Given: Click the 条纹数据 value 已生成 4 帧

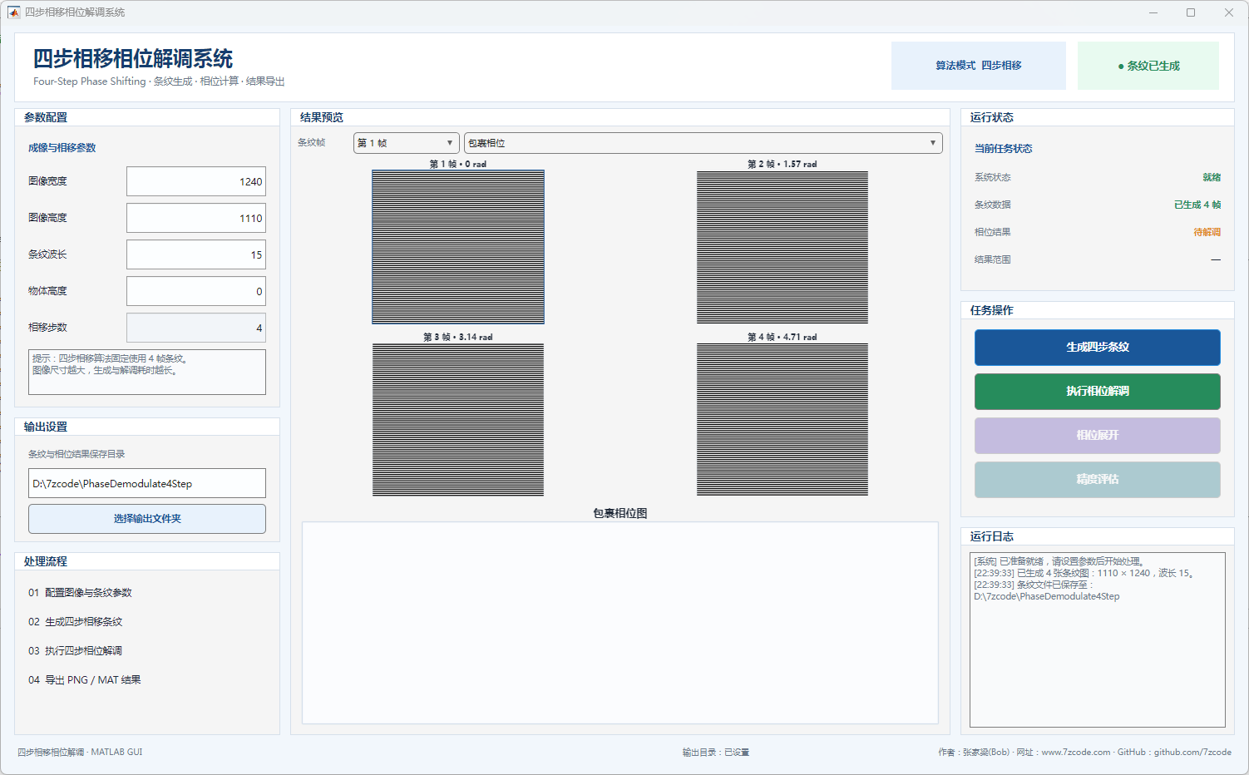Looking at the screenshot, I should tap(1197, 205).
